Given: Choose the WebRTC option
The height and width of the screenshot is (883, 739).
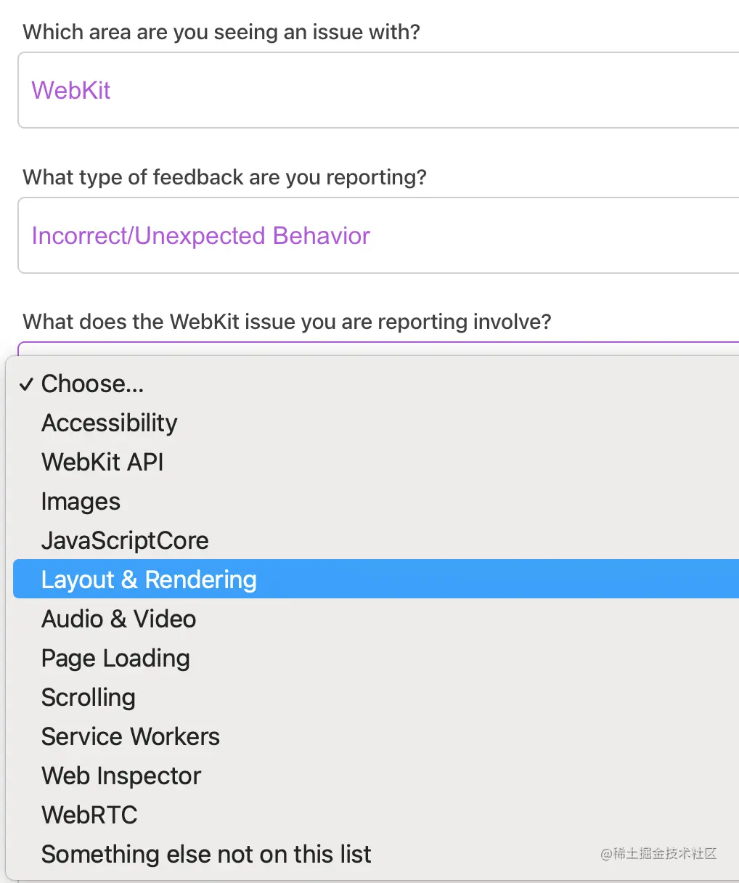Looking at the screenshot, I should click(x=89, y=815).
